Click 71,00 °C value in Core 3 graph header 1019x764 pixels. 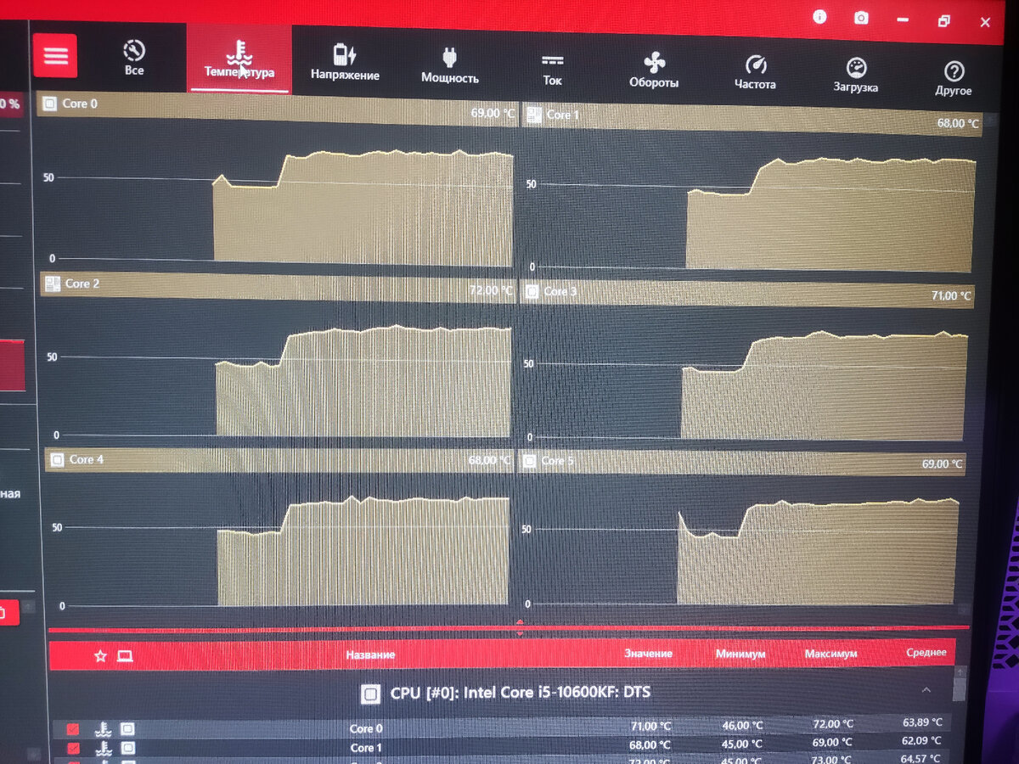tap(951, 295)
